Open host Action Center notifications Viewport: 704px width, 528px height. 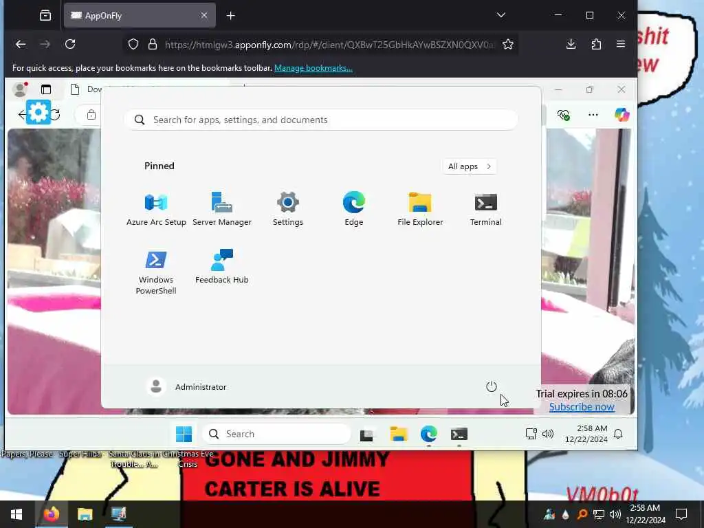pyautogui.click(x=681, y=514)
